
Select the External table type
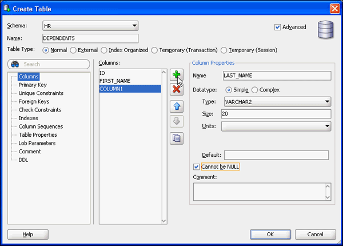pyautogui.click(x=73, y=50)
